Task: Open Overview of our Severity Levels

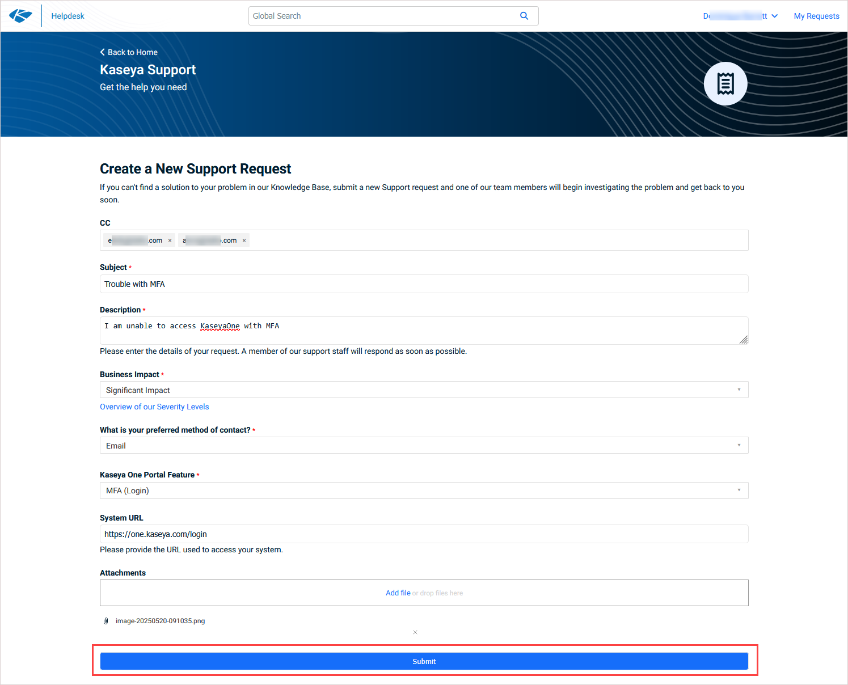Action: pos(154,407)
